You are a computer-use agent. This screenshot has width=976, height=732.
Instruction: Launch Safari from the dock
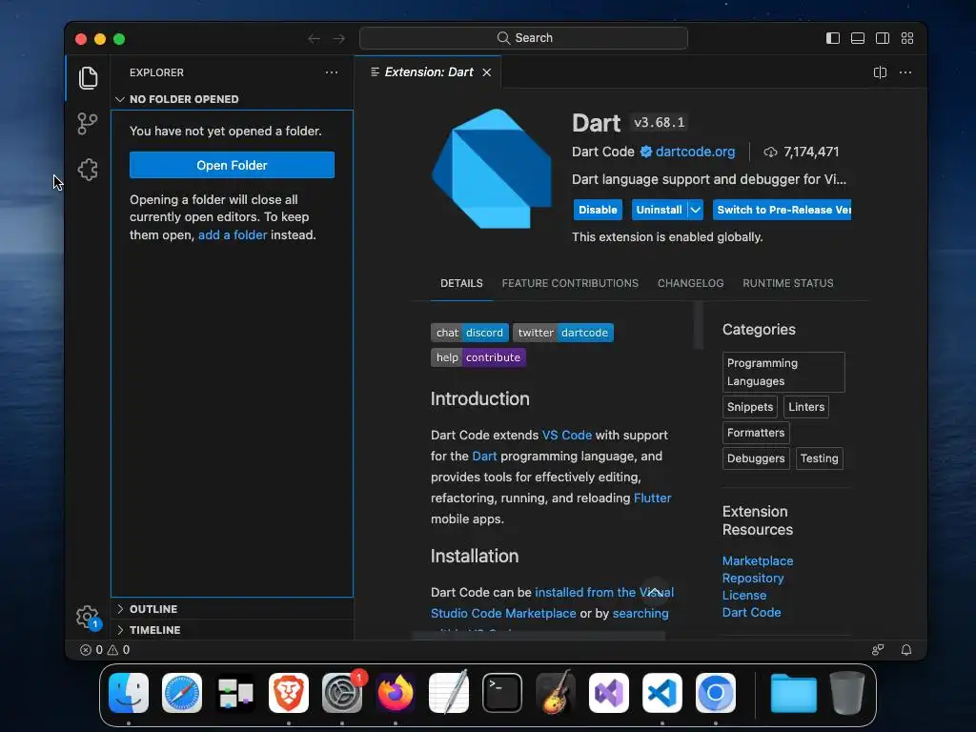182,693
